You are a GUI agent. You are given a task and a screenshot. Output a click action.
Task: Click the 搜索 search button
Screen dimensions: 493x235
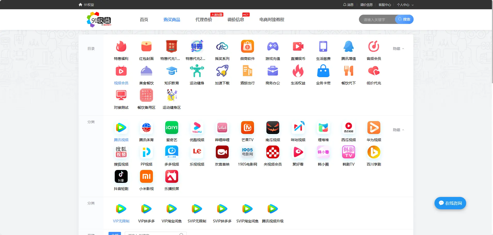[x=404, y=19]
